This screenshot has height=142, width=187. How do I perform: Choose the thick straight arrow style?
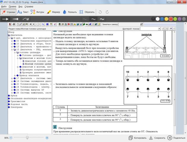[x=5, y=19]
